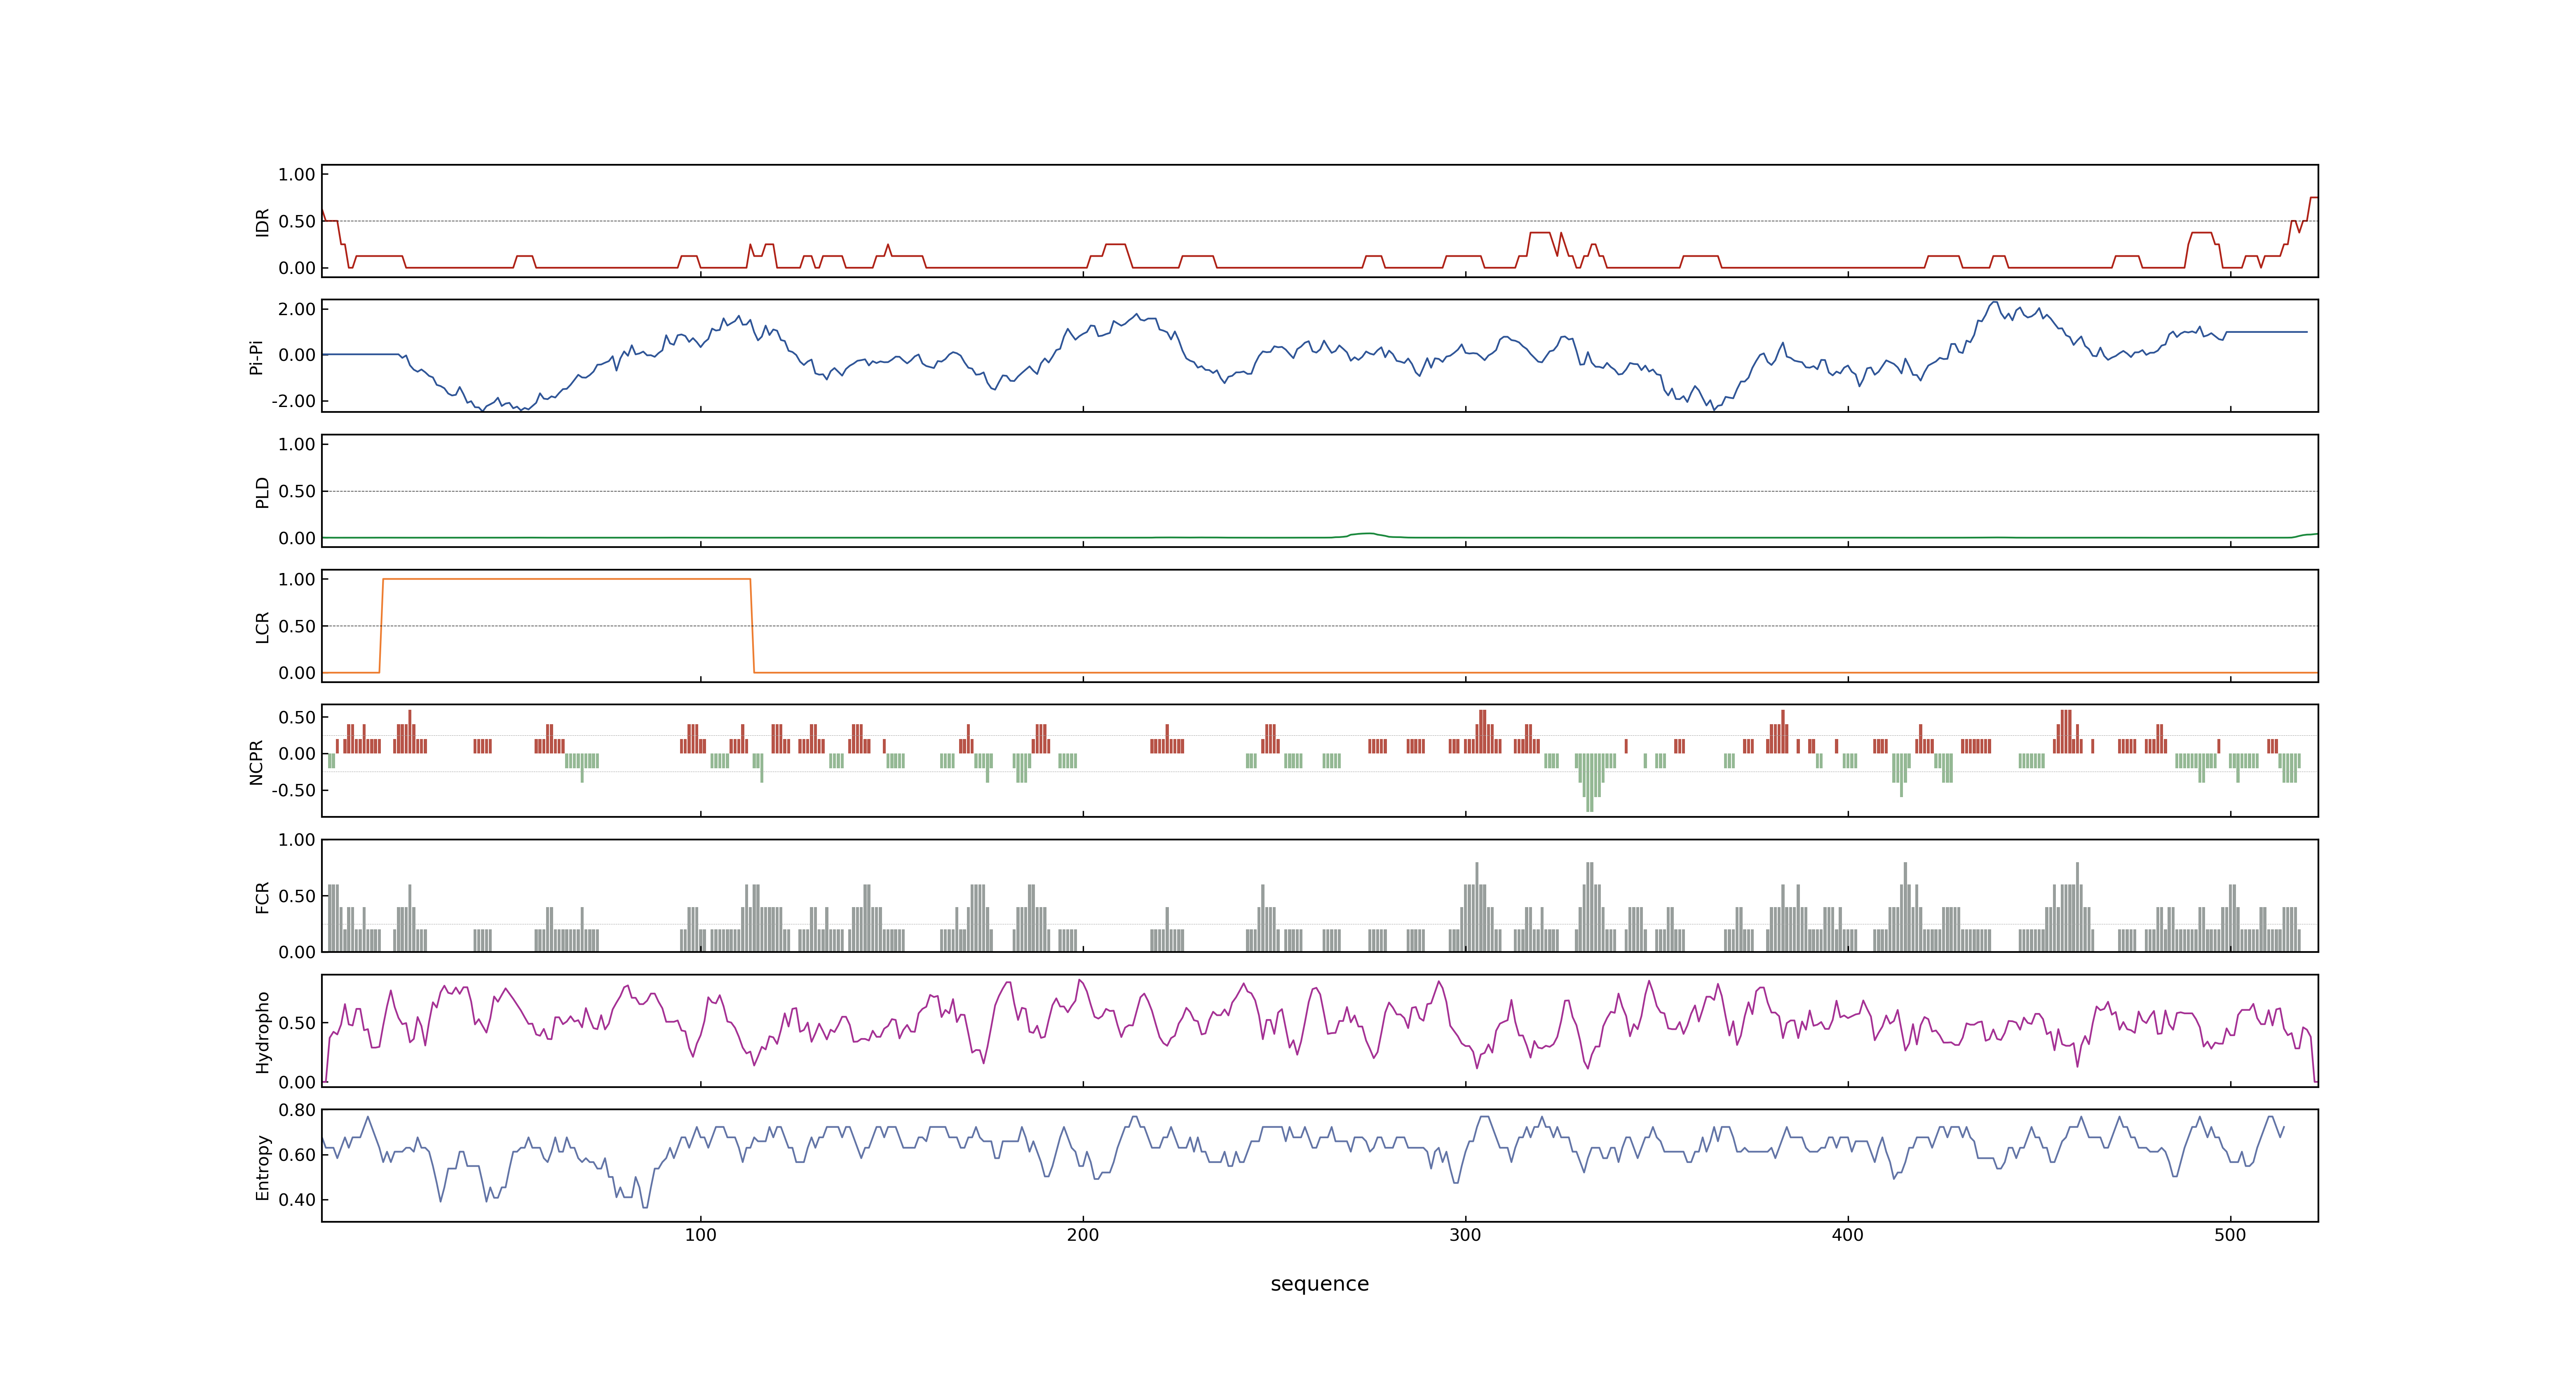2576x1373 pixels.
Task: Click x-axis tick label 400
Action: coord(1848,1235)
